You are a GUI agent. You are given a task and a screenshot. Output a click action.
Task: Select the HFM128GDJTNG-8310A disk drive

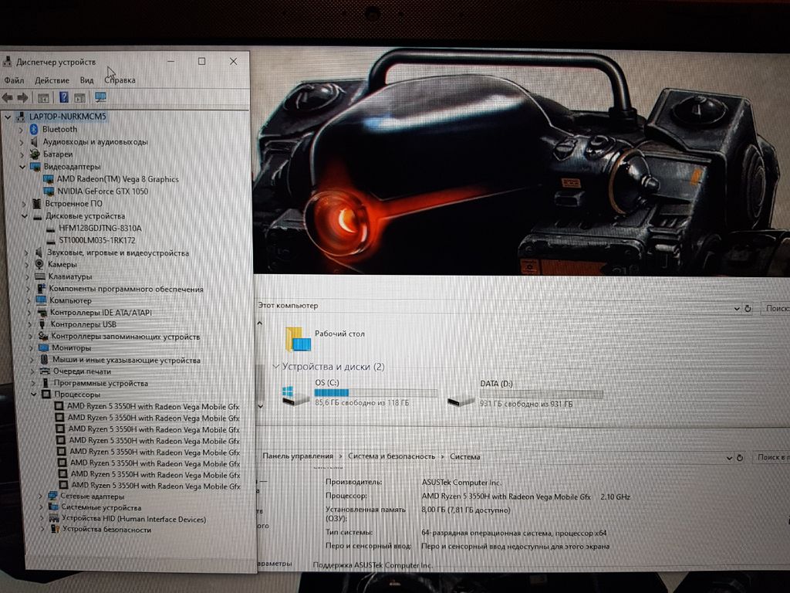pyautogui.click(x=100, y=229)
